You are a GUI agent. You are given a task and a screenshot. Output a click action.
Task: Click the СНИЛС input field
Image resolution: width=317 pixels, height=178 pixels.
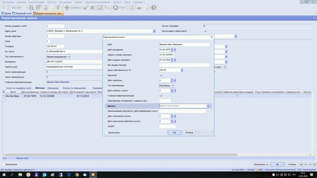pos(167,127)
